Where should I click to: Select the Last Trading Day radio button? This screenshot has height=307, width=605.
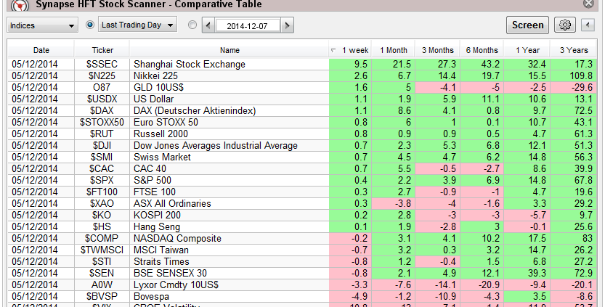(x=91, y=25)
